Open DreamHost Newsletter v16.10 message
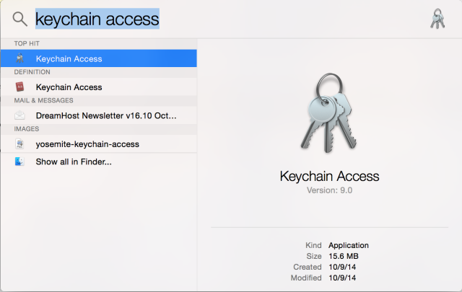 point(99,115)
